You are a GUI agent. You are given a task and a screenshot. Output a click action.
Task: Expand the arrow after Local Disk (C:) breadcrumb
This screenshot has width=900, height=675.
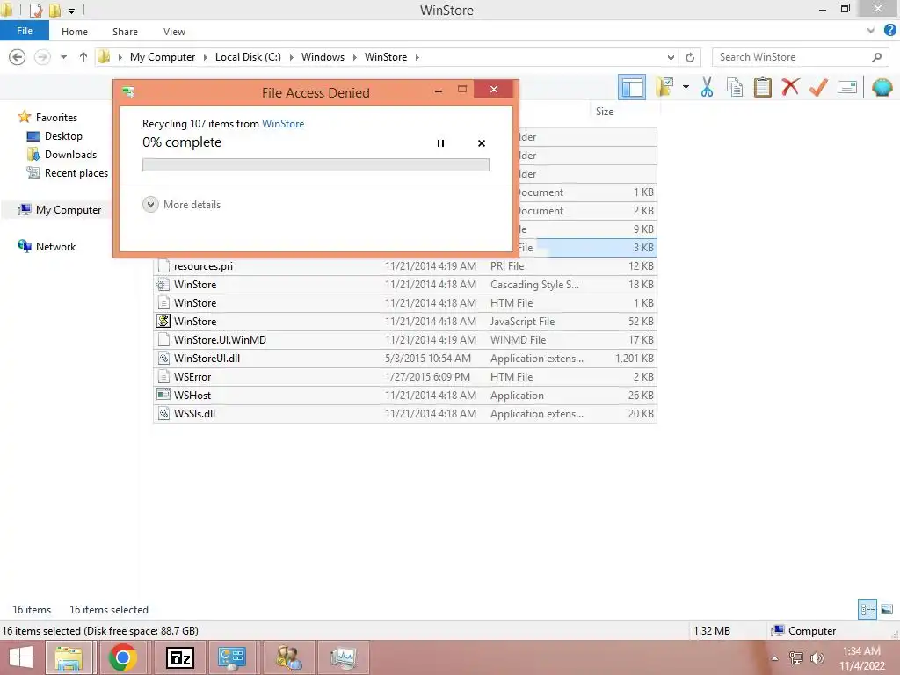point(291,57)
